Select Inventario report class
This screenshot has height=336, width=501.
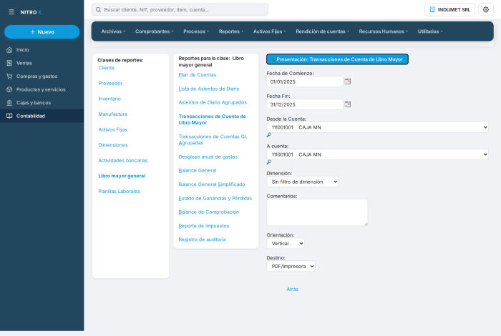click(x=110, y=99)
